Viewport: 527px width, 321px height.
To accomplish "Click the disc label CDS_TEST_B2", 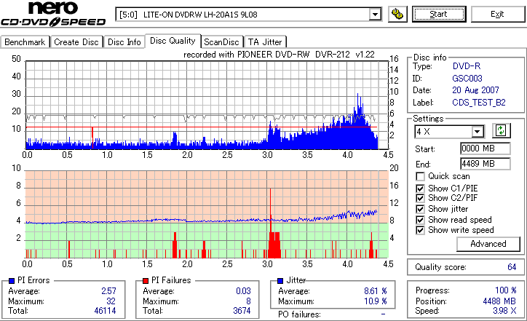I will click(x=479, y=102).
